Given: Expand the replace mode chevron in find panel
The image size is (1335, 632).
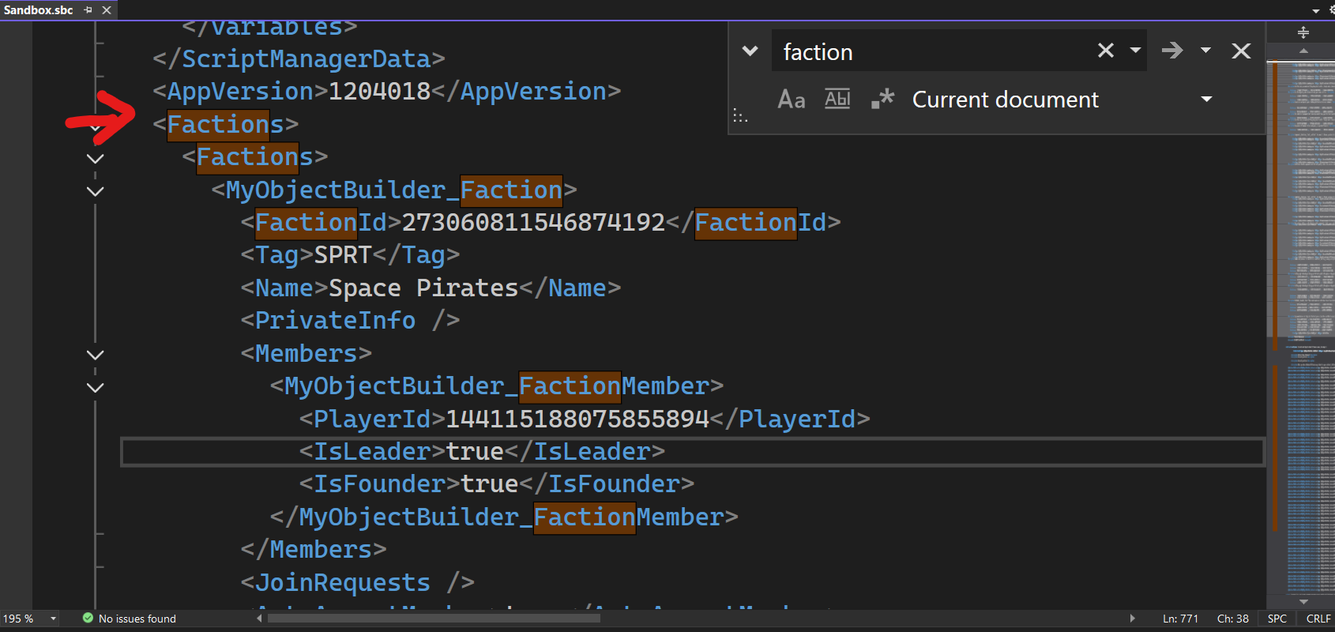Looking at the screenshot, I should (x=750, y=51).
